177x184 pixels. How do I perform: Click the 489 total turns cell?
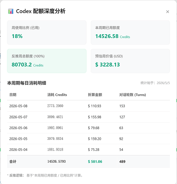122,162
